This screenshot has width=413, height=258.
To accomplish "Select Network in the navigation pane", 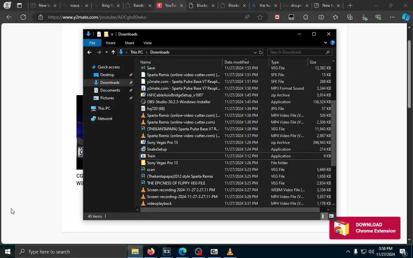I will 105,119.
